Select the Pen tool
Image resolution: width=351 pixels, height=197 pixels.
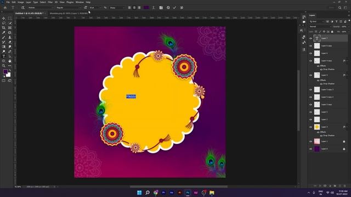tap(10, 51)
